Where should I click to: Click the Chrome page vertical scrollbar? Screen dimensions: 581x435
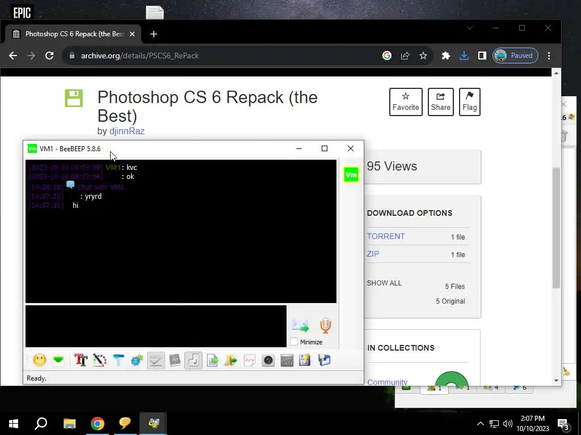[556, 227]
